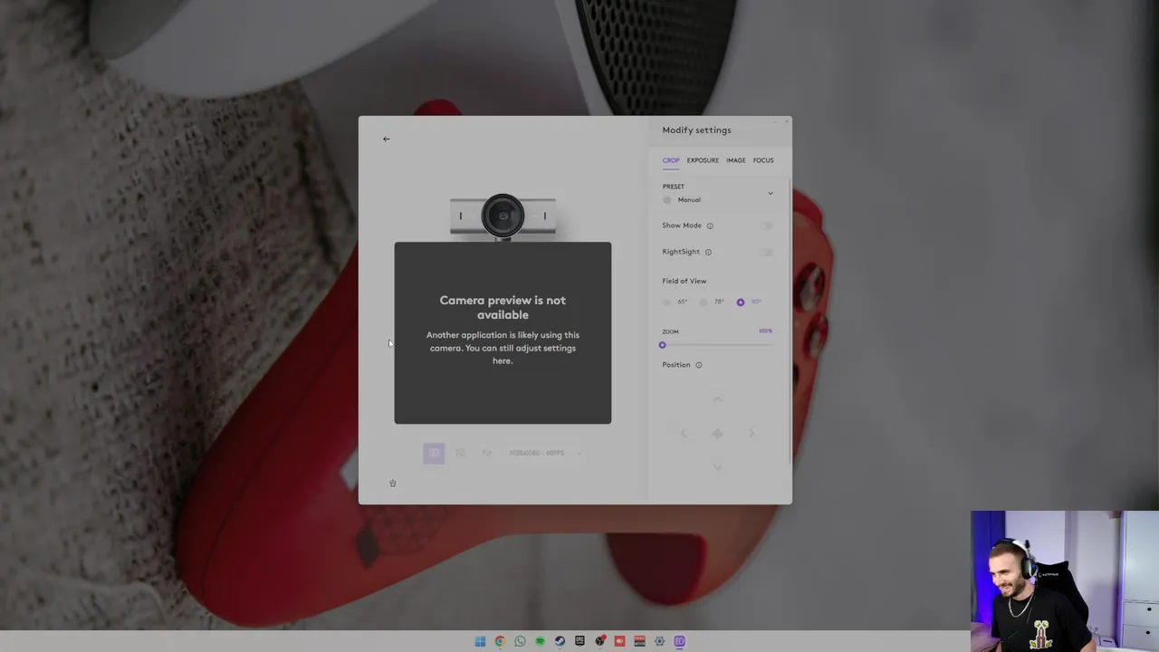Open OBS Studio from taskbar
Screen dimensions: 1159x652
tap(599, 641)
